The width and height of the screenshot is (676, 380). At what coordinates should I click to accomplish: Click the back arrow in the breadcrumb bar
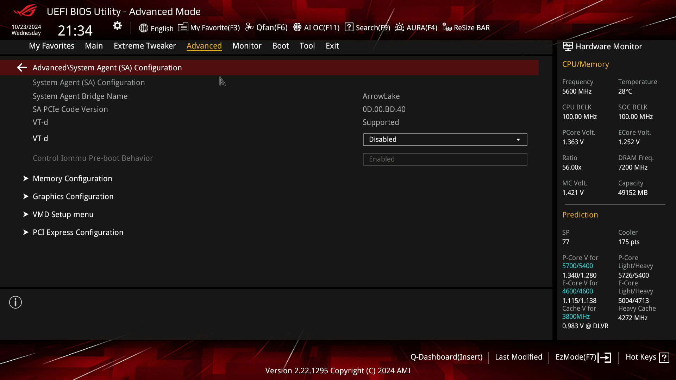(x=22, y=68)
